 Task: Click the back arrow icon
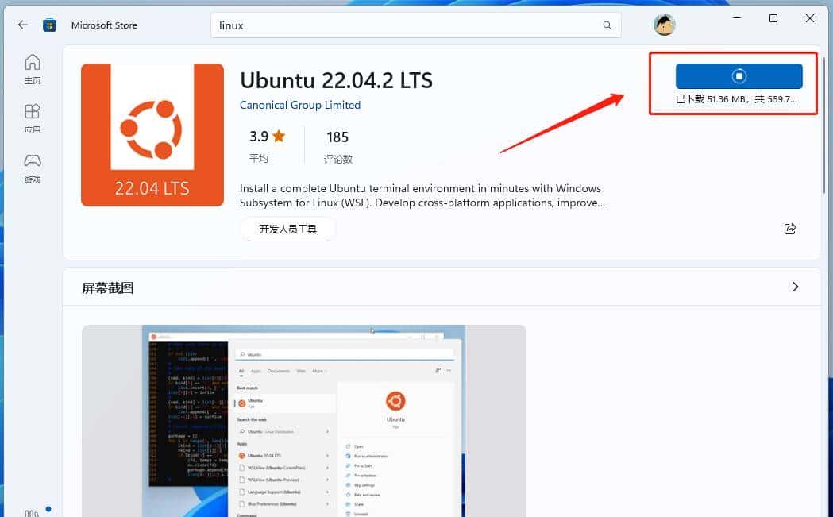pyautogui.click(x=22, y=25)
